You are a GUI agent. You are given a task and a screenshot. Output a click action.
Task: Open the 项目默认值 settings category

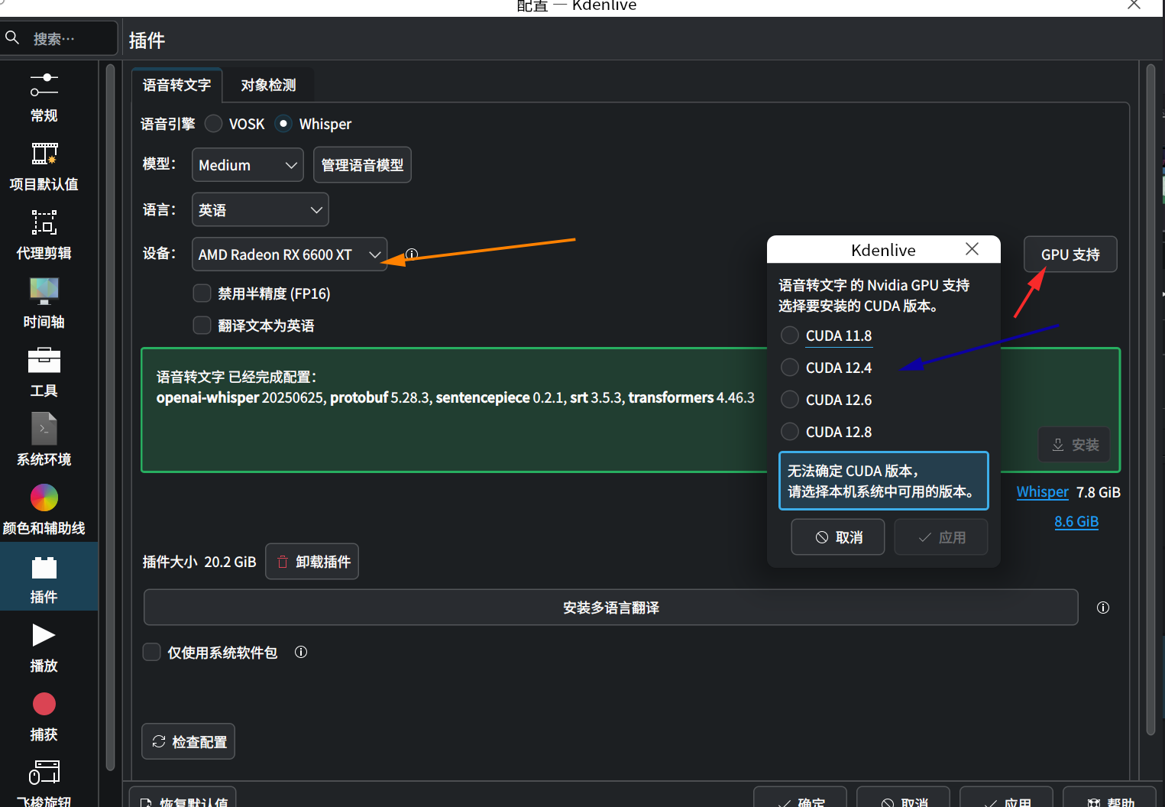tap(44, 167)
